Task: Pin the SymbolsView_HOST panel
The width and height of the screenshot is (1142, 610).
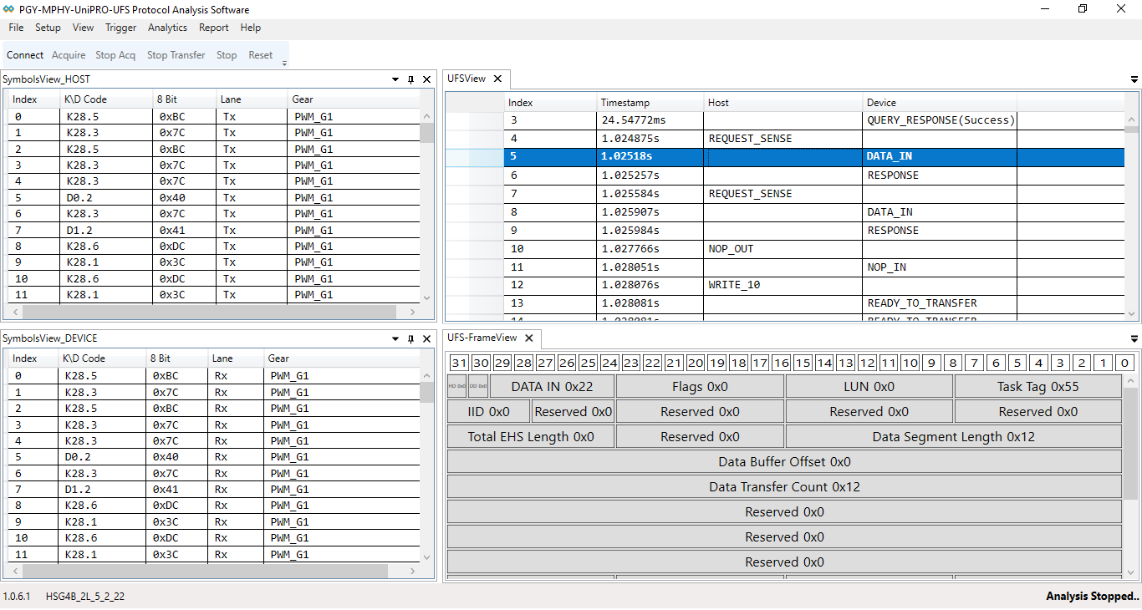Action: 410,79
